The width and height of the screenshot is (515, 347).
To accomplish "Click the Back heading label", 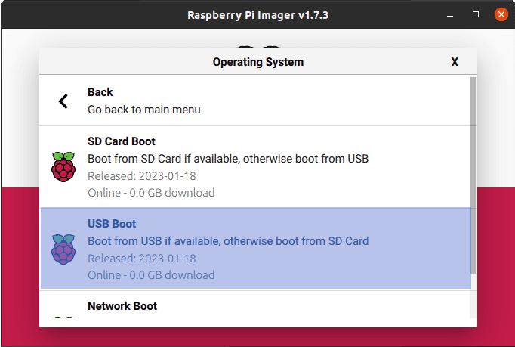I will tap(100, 92).
